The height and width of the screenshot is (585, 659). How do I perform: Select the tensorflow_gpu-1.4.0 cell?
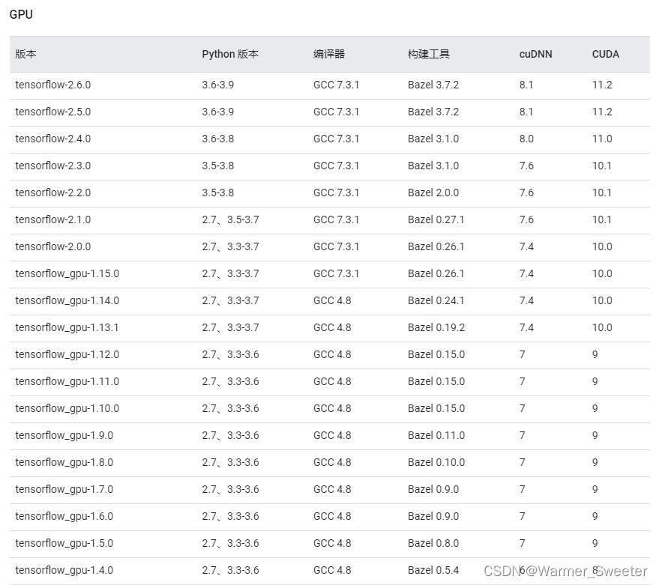click(x=64, y=570)
